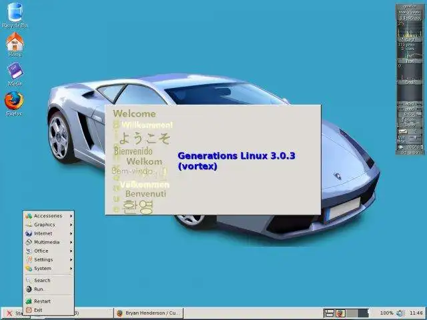Click the Search magnifier icon in menu
Image resolution: width=427 pixels, height=320 pixels.
click(x=29, y=280)
